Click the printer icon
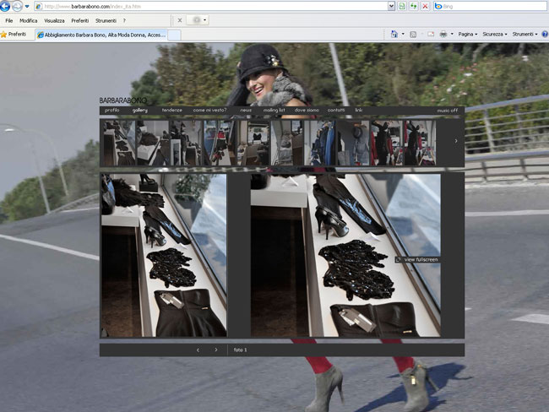Screen dimensions: 549x412 point(443,34)
